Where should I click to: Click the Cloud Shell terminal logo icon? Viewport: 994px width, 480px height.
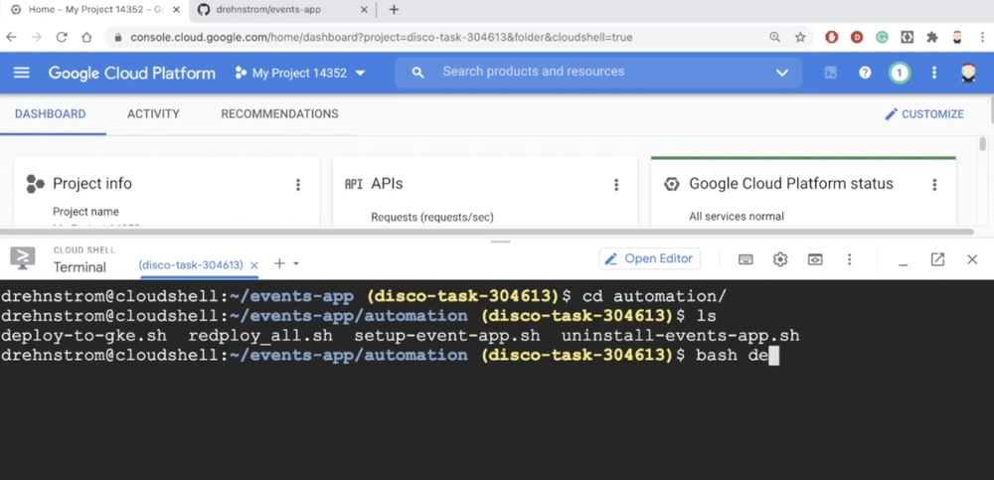(23, 258)
